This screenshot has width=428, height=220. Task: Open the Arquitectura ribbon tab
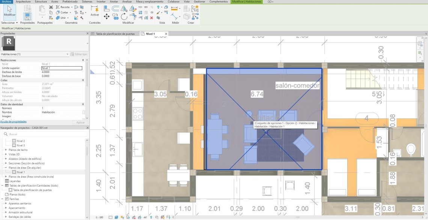pos(23,2)
